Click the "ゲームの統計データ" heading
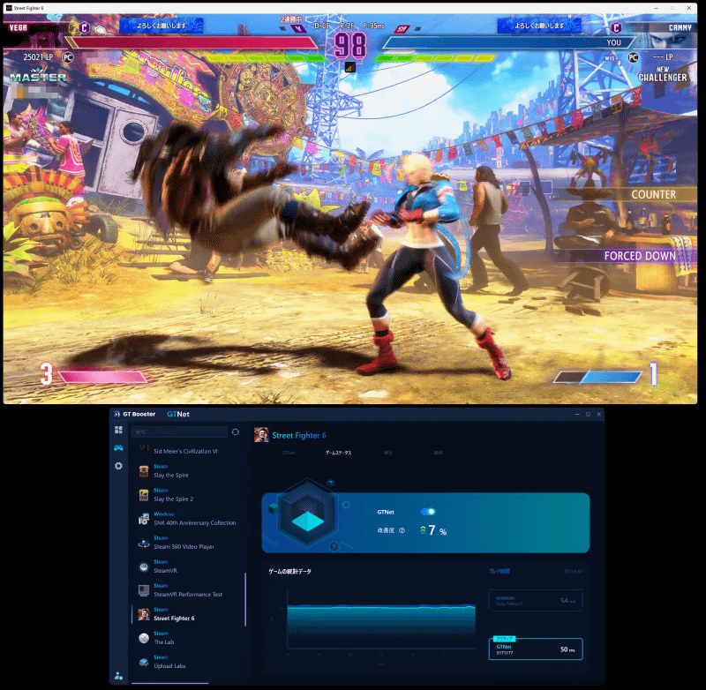The width and height of the screenshot is (706, 690). [x=290, y=571]
